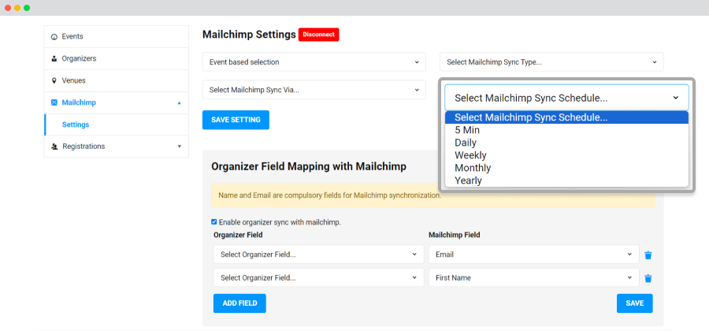Expand Registrations menu using its arrow
Screen dimensions: 709x331
click(179, 147)
